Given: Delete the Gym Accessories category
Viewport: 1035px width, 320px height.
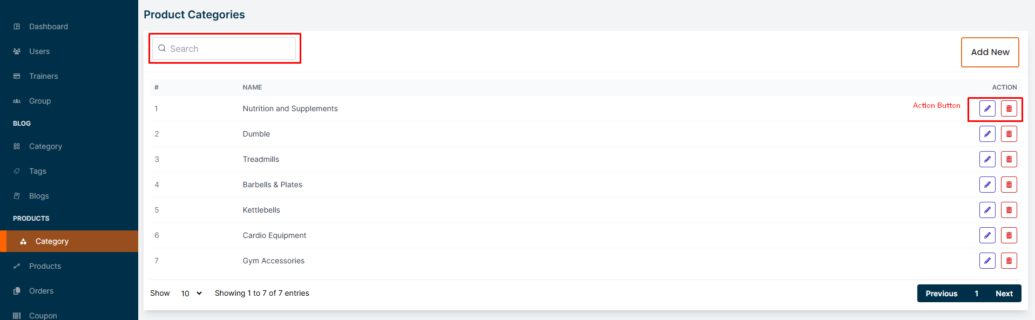Looking at the screenshot, I should point(1009,261).
